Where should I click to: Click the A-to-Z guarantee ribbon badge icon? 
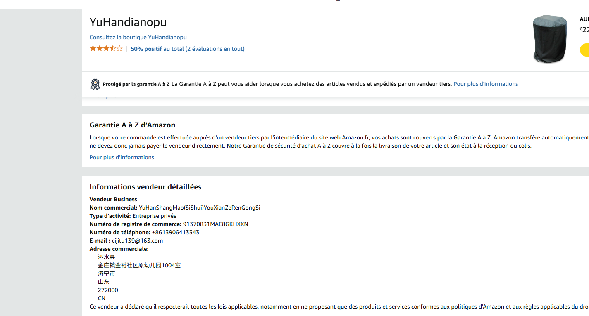pyautogui.click(x=95, y=84)
